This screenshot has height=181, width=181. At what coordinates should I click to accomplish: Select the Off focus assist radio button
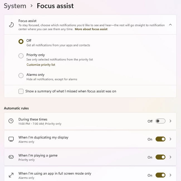pyautogui.click(x=21, y=41)
